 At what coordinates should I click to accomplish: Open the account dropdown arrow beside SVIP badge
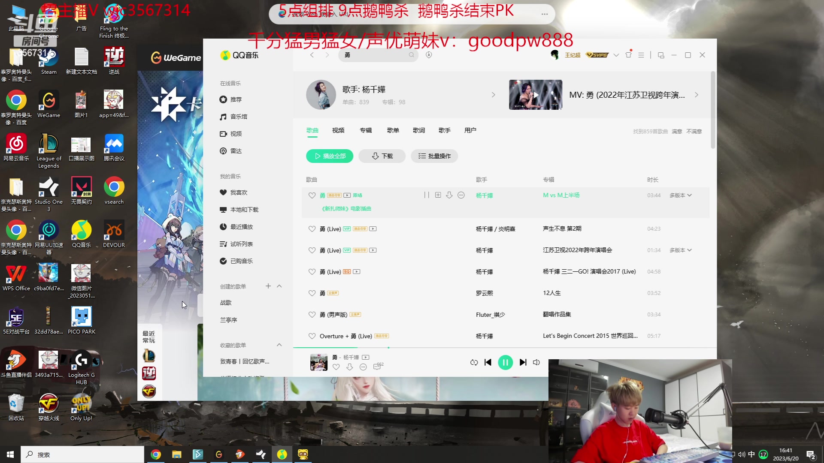[x=616, y=55]
